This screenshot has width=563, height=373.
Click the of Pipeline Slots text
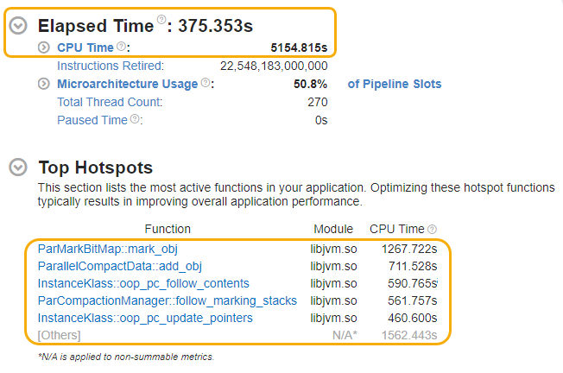(394, 84)
